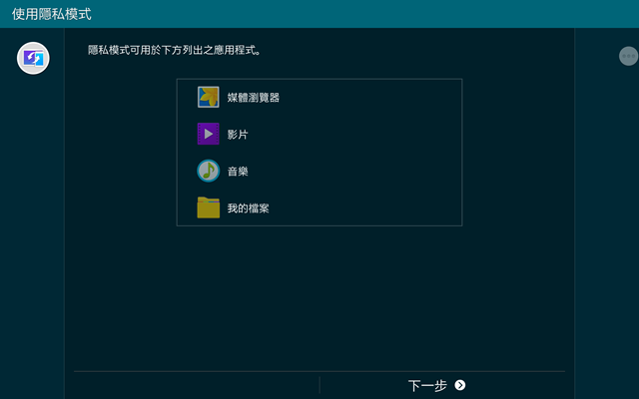The width and height of the screenshot is (639, 399).
Task: Select the Music note icon
Action: [209, 171]
